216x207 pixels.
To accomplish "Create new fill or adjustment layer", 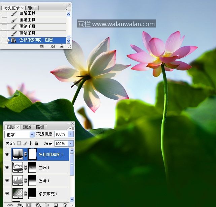I will pos(38,205).
